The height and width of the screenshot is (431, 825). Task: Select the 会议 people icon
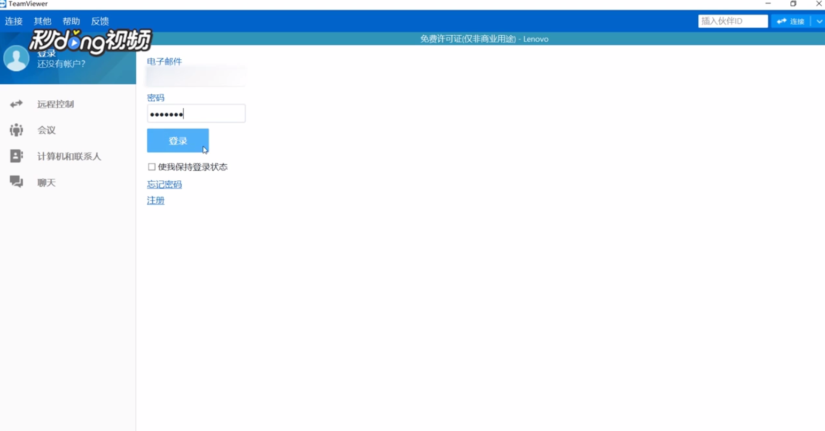point(16,130)
